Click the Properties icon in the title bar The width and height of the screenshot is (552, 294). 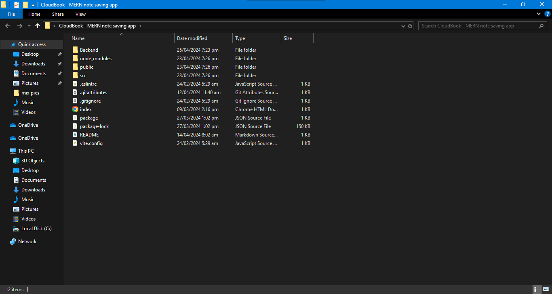point(17,4)
